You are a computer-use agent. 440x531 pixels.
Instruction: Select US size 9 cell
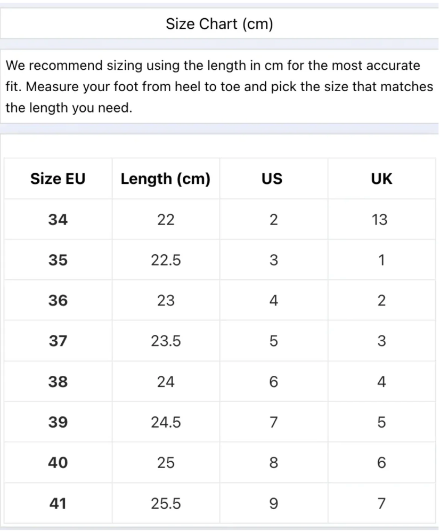click(x=273, y=503)
